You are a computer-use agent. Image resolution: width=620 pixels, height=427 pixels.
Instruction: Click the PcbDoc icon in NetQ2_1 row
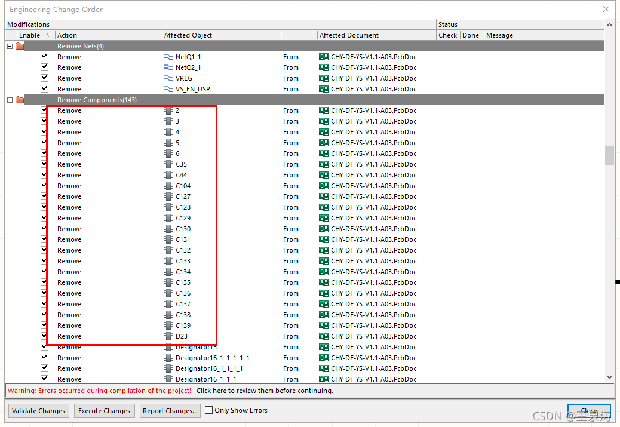coord(324,67)
